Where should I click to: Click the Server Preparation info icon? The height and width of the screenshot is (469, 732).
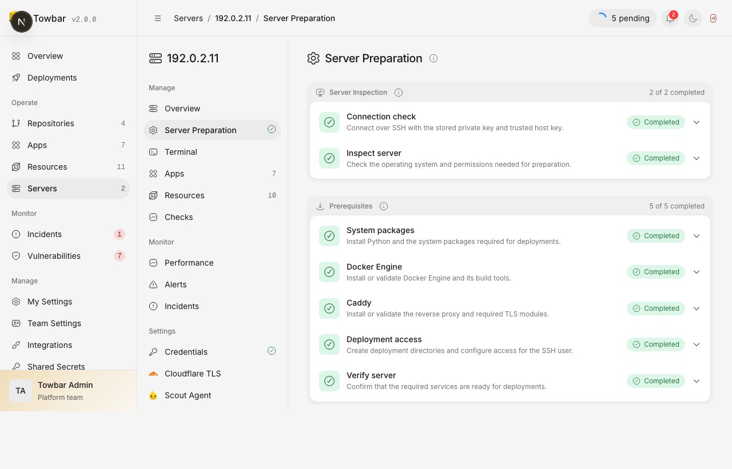[433, 58]
